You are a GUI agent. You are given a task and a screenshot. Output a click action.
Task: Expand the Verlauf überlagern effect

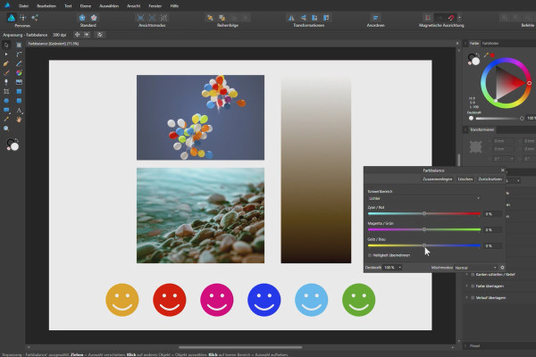(467, 297)
